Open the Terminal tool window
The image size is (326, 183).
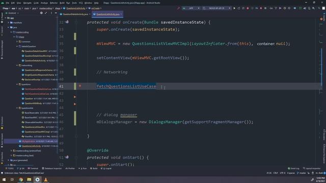click(33, 168)
